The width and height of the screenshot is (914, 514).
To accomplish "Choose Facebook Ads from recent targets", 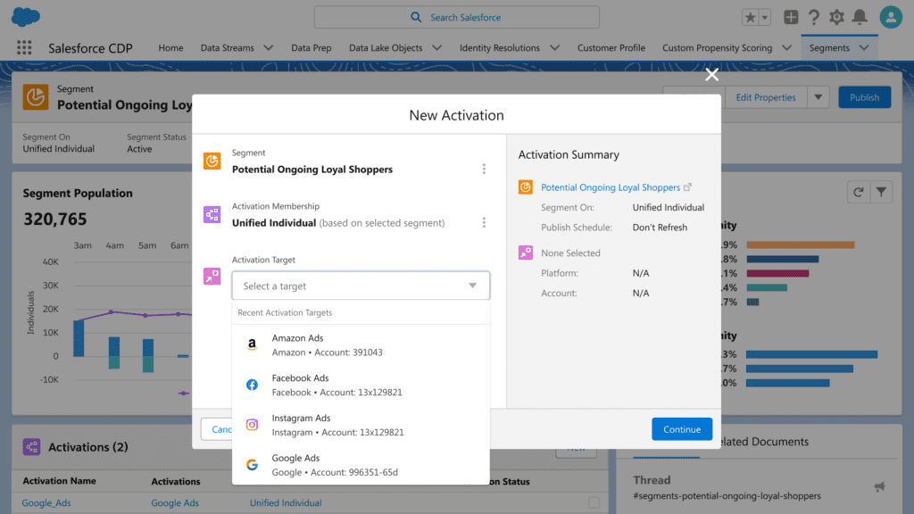I will (x=361, y=385).
